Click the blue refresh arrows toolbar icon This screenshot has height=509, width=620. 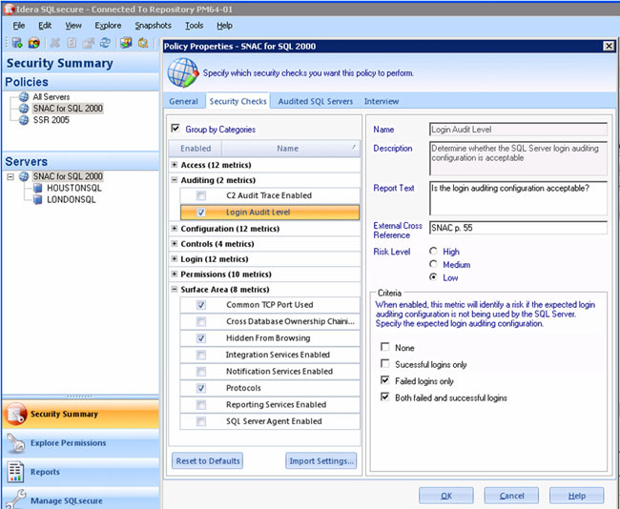(105, 43)
